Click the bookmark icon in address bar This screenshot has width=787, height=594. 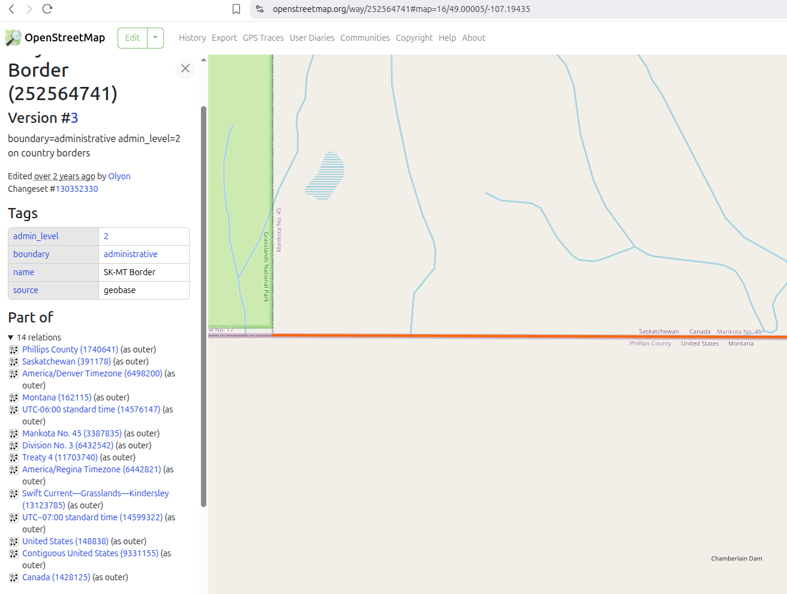tap(236, 9)
